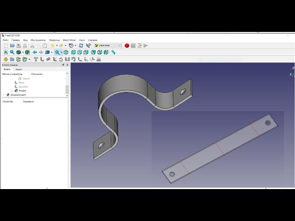Start macro recording with the red circle

coord(127,45)
